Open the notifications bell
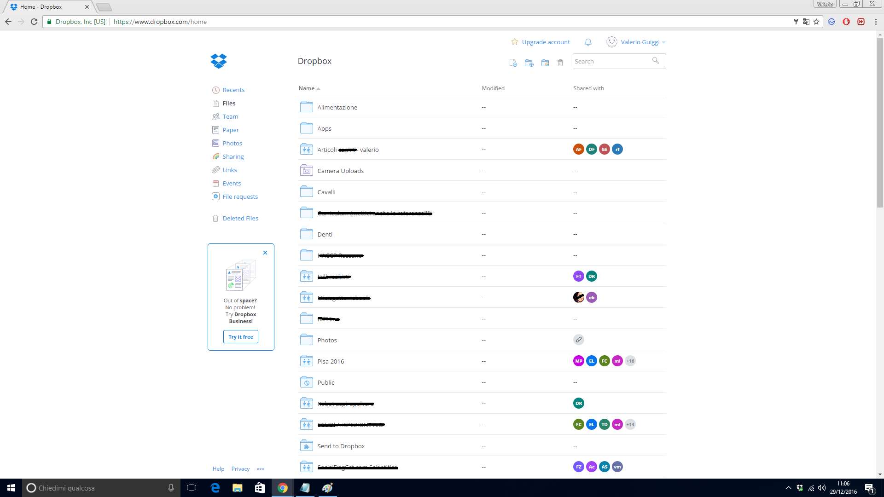Image resolution: width=884 pixels, height=497 pixels. (588, 42)
